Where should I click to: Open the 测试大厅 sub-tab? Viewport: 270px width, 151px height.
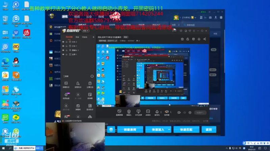tap(156, 25)
